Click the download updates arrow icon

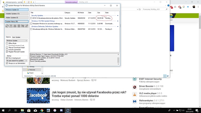(11, 26)
